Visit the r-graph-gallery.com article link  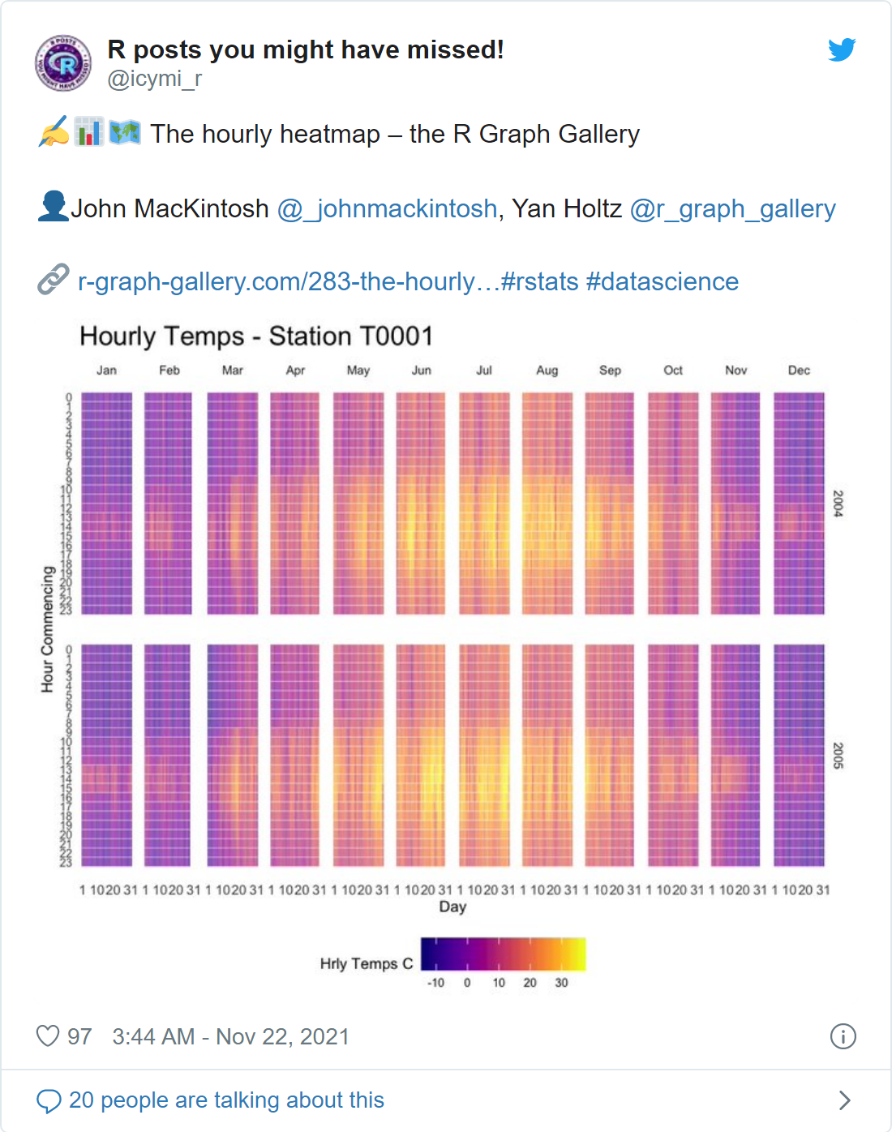click(289, 282)
